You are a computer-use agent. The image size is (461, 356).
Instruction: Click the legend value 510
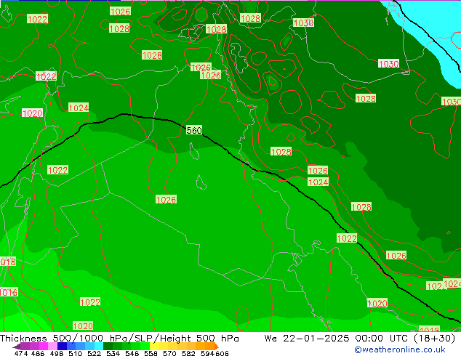pos(76,353)
